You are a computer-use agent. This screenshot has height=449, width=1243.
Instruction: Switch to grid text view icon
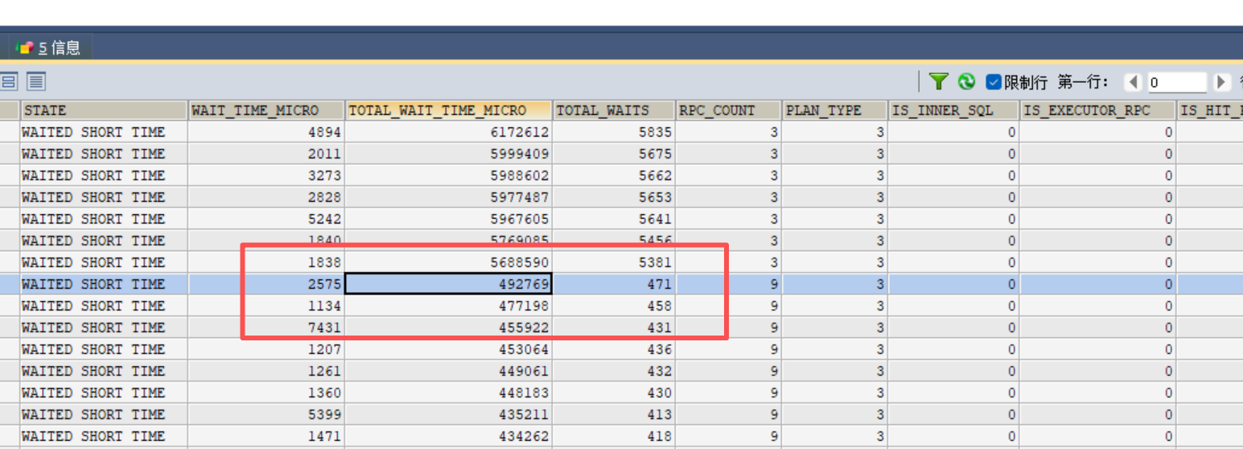click(36, 81)
